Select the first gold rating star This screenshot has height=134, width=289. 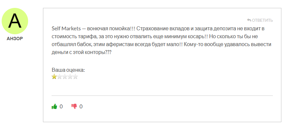tap(54, 76)
